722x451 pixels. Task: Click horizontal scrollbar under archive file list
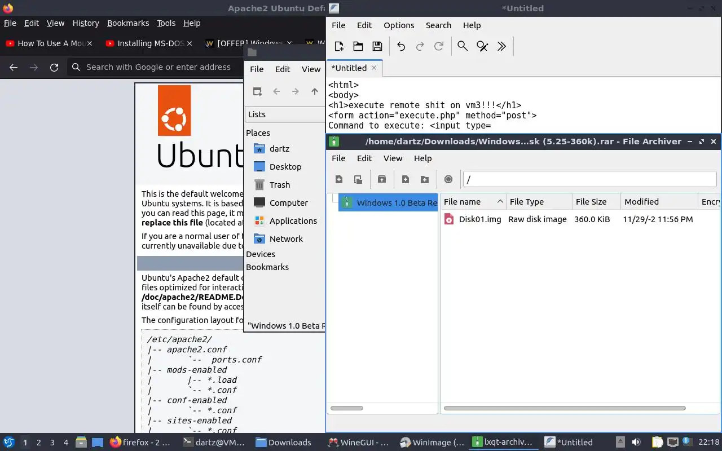pyautogui.click(x=565, y=408)
